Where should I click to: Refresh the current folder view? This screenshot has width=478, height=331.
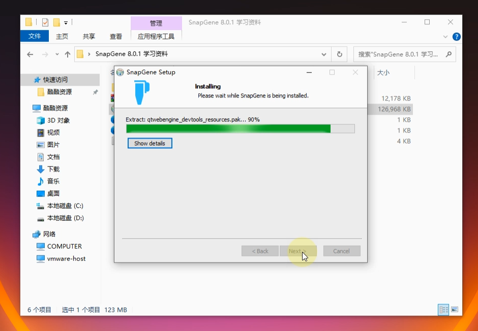click(x=340, y=54)
